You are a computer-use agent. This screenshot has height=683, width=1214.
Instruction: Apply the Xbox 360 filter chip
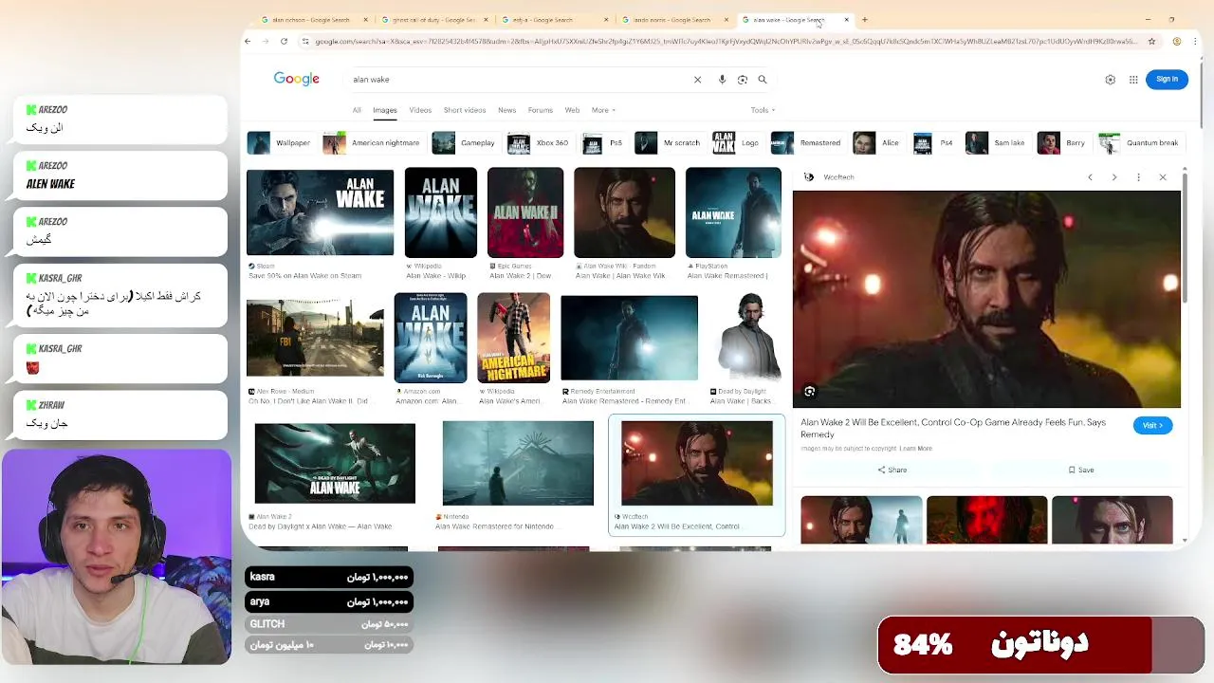[x=539, y=143]
